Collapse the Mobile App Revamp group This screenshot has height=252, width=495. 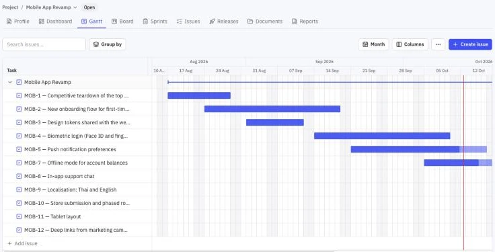coord(10,82)
